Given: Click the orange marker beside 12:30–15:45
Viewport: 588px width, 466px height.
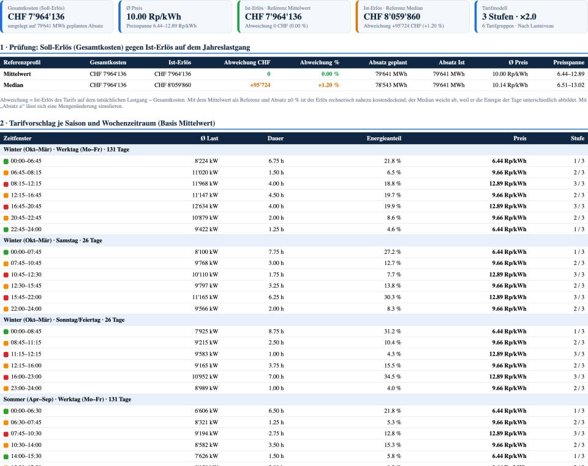Looking at the screenshot, I should click(6, 286).
